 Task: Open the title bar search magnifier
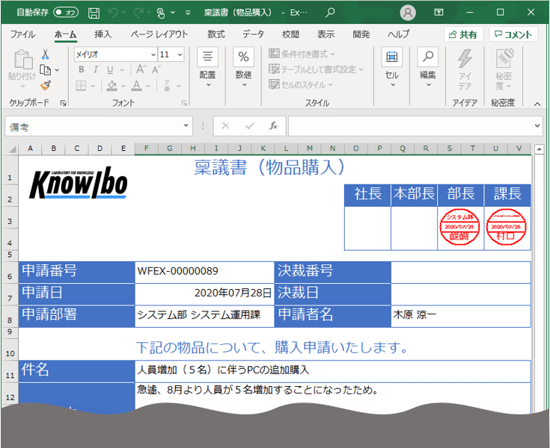[330, 13]
